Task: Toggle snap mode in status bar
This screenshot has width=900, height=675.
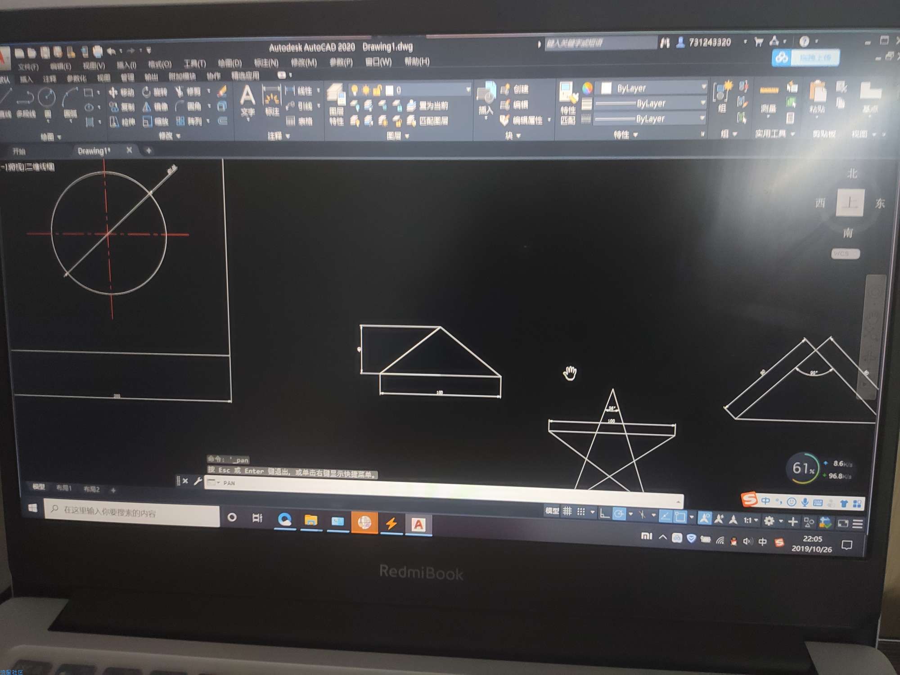Action: point(581,512)
